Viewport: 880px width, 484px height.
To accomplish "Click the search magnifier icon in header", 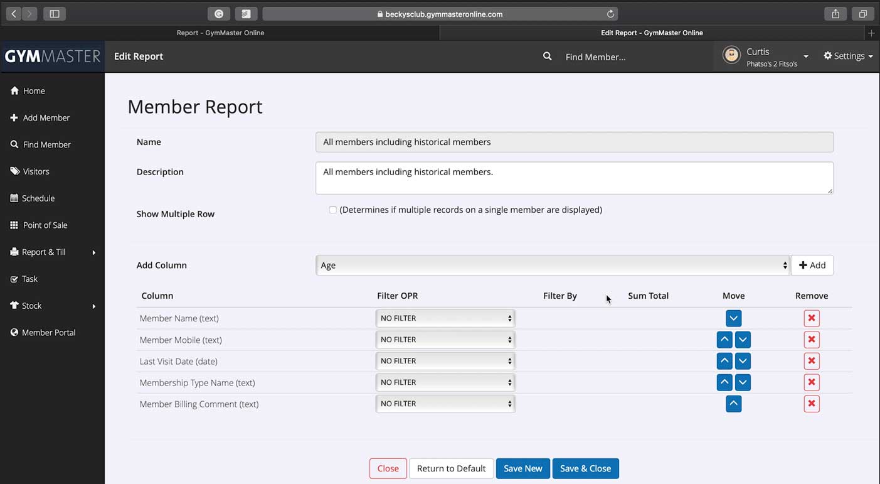I will (x=547, y=56).
